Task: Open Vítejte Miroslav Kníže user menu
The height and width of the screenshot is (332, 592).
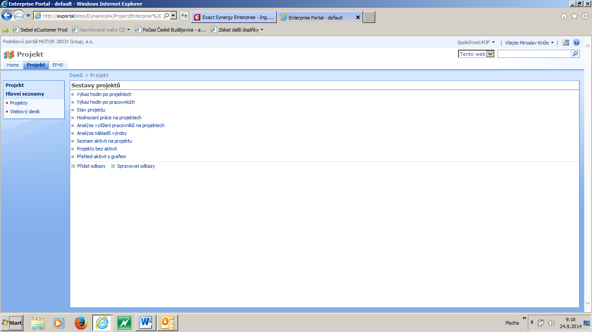Action: [x=529, y=42]
